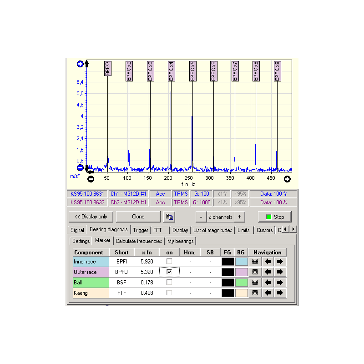Image resolution: width=364 pixels, height=364 pixels.
Task: Click the G: 1000 gain field for Ch2
Action: pos(202,202)
